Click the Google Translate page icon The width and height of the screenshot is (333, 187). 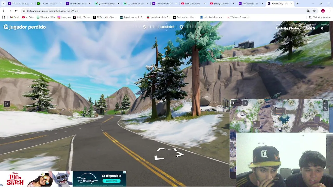(309, 11)
